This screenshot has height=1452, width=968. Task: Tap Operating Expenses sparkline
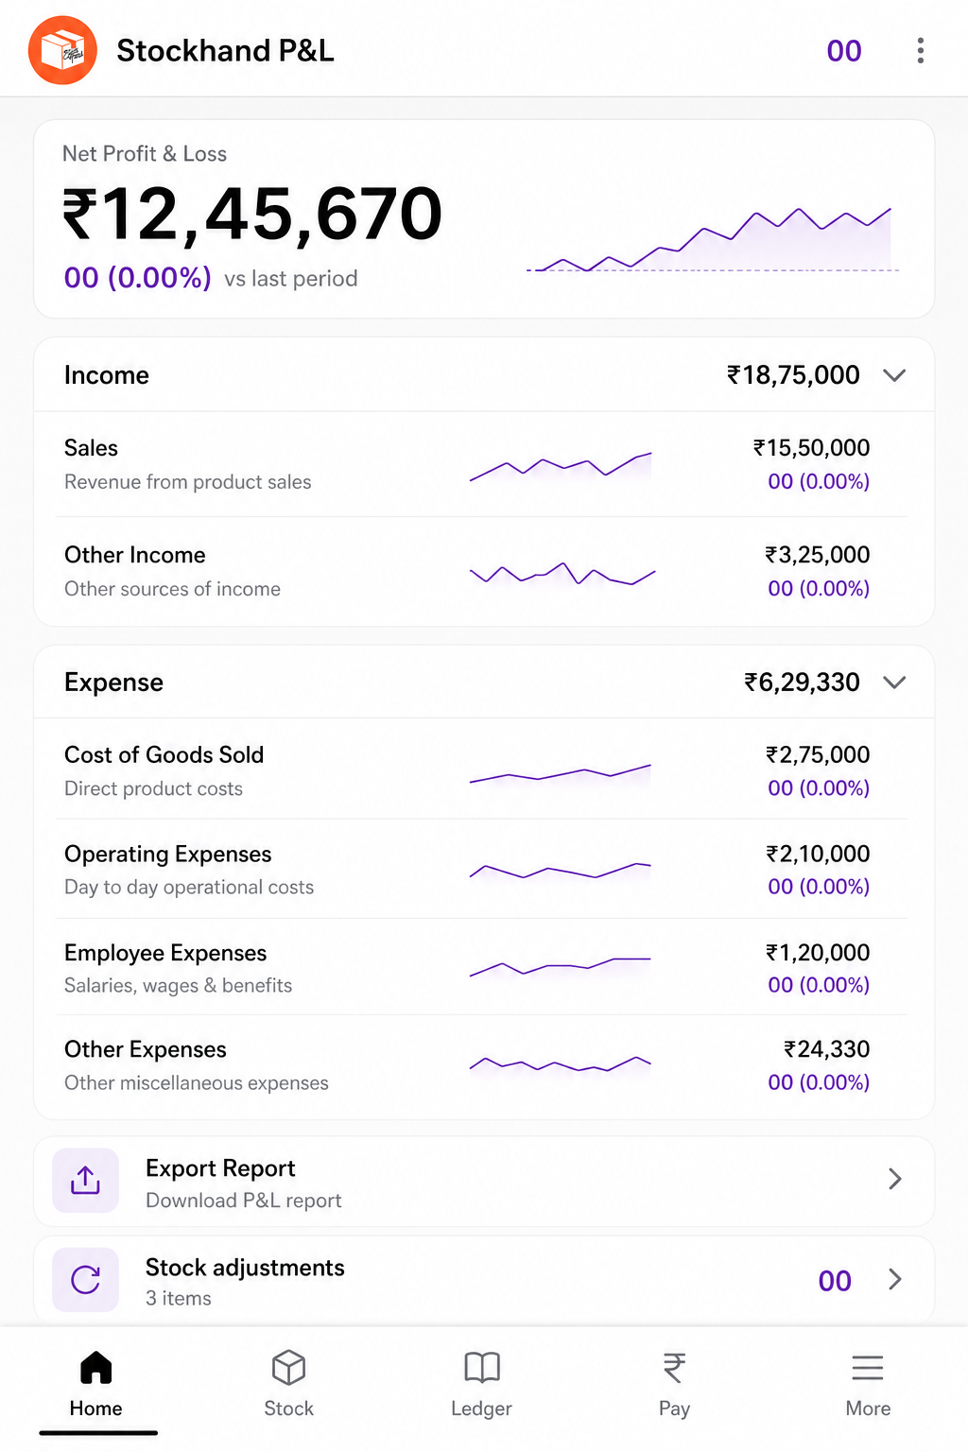coord(561,871)
